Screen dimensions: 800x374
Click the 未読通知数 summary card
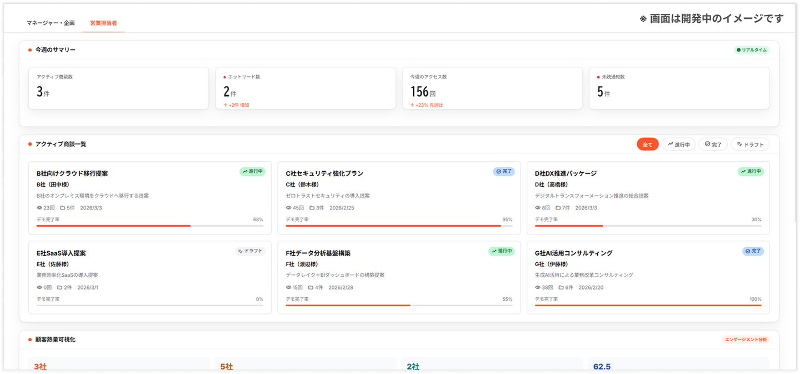679,88
